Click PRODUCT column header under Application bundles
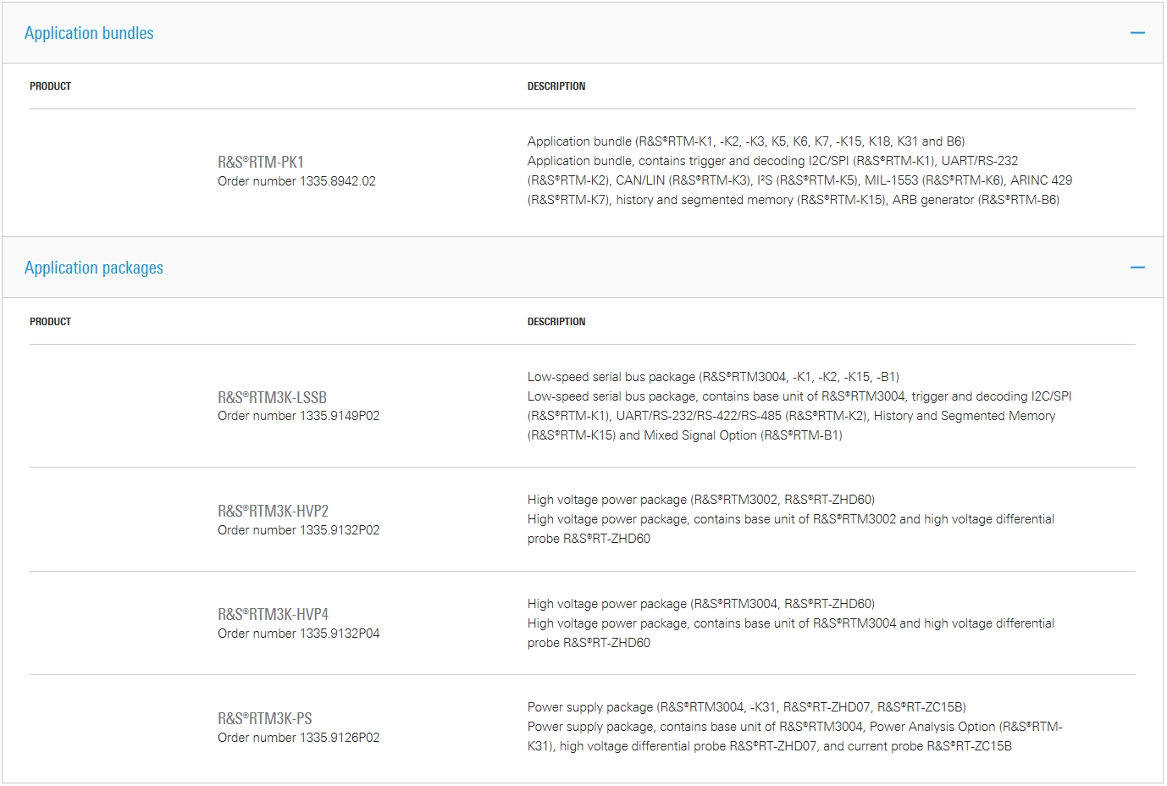 point(50,86)
